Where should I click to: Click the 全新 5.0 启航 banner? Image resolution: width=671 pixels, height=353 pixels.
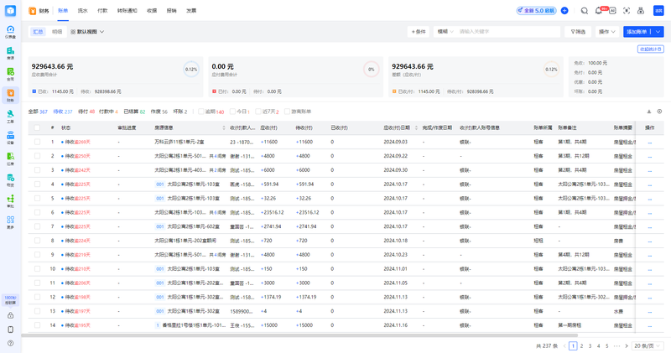(x=536, y=11)
